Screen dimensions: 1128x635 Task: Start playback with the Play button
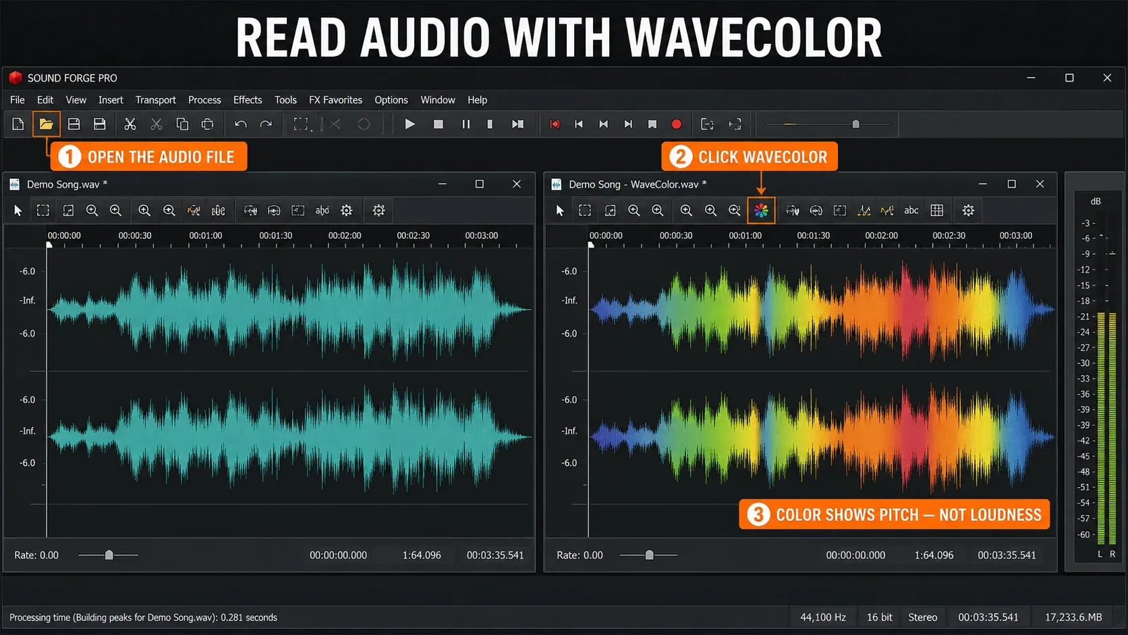click(410, 124)
